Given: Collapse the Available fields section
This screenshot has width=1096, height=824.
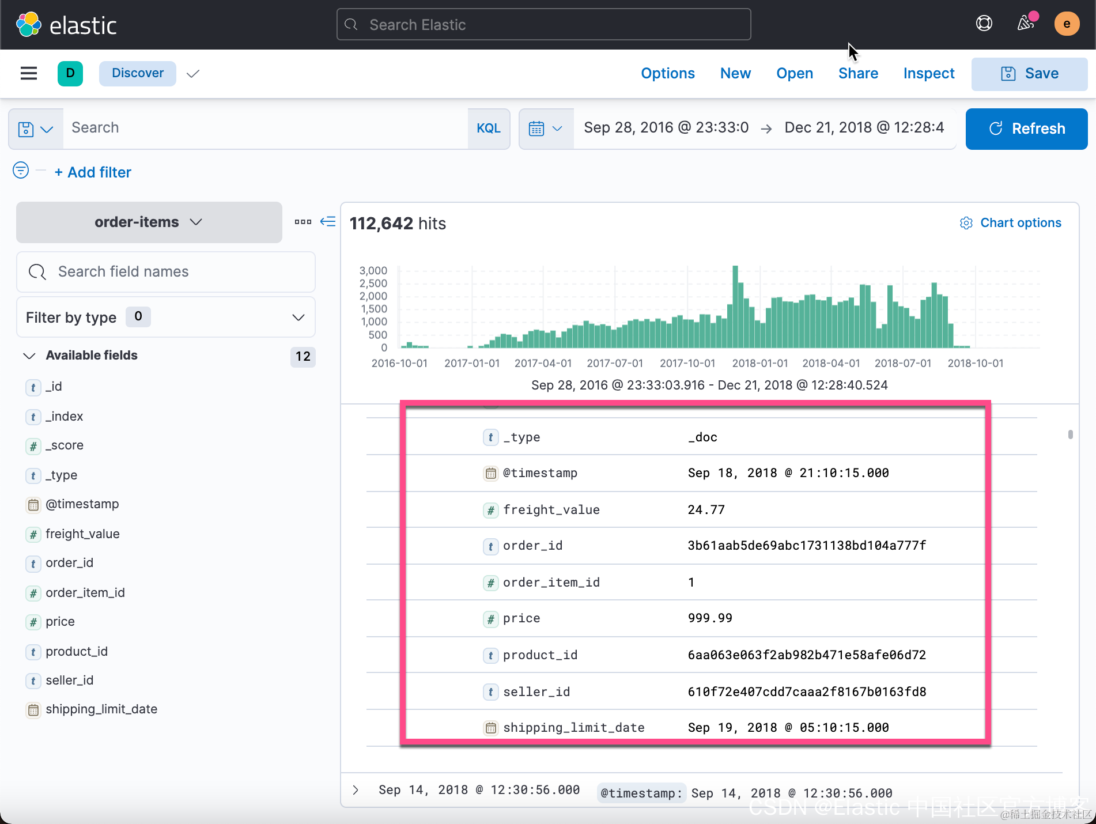Looking at the screenshot, I should pyautogui.click(x=29, y=356).
